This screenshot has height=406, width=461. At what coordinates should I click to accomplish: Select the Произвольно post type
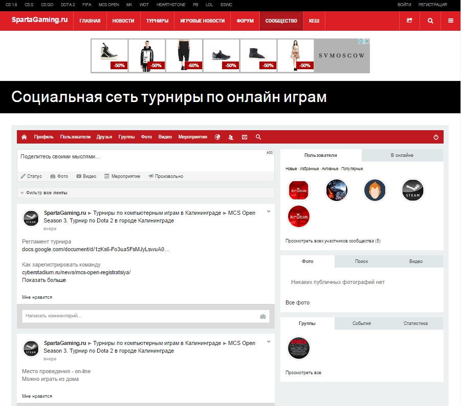pyautogui.click(x=166, y=176)
